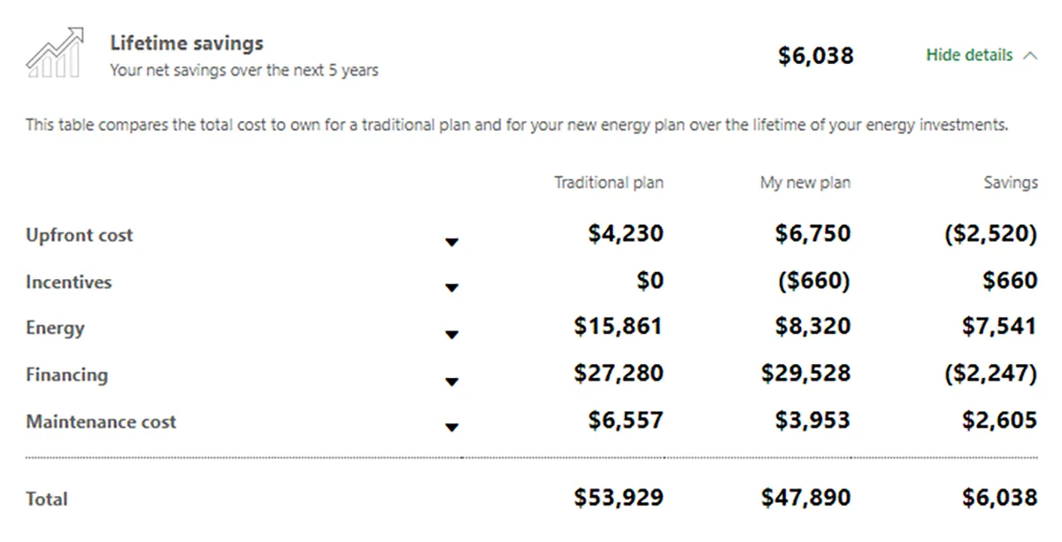Click the Lifetime savings heading
This screenshot has width=1062, height=542.
[x=187, y=43]
